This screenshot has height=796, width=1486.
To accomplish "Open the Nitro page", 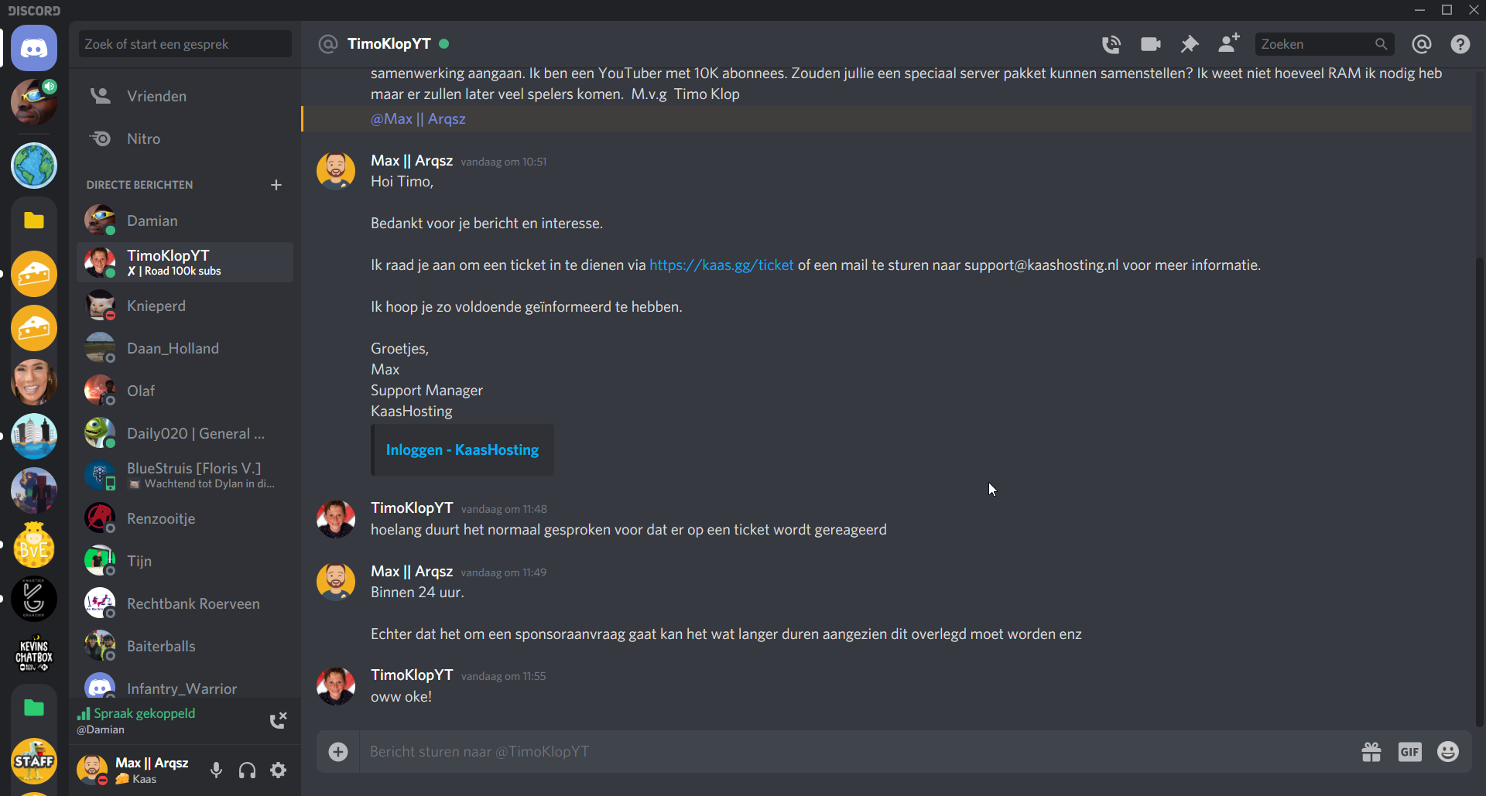I will [x=144, y=138].
